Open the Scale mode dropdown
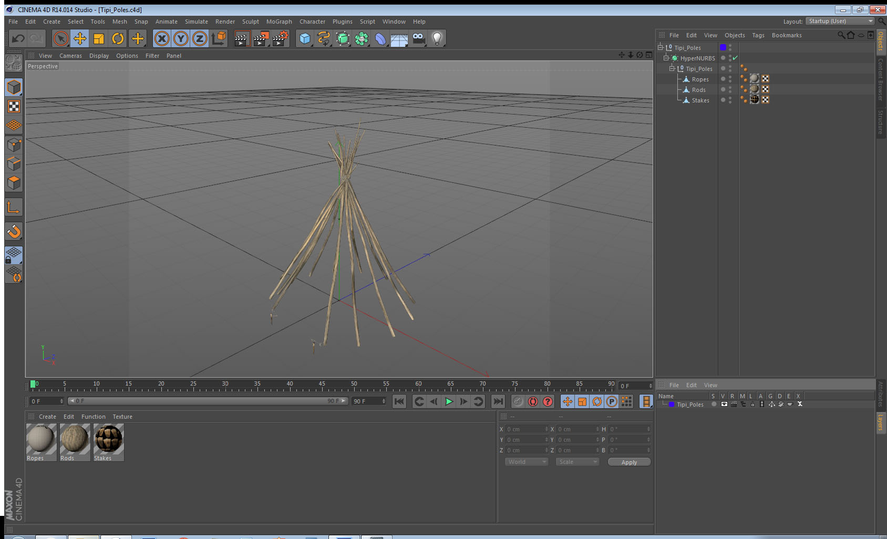Viewport: 887px width, 539px height. point(577,462)
